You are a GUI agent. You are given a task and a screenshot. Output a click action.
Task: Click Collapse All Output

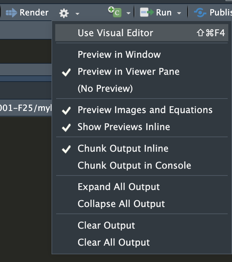click(121, 204)
